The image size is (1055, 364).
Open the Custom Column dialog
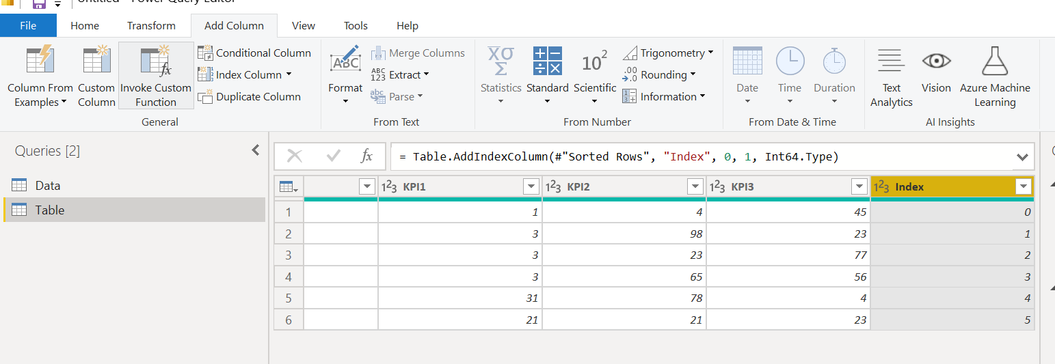pyautogui.click(x=96, y=76)
